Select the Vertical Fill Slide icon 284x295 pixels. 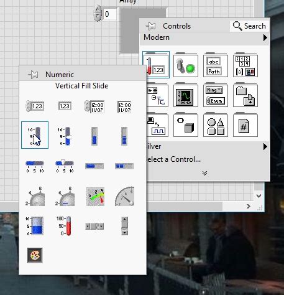[x=35, y=135]
